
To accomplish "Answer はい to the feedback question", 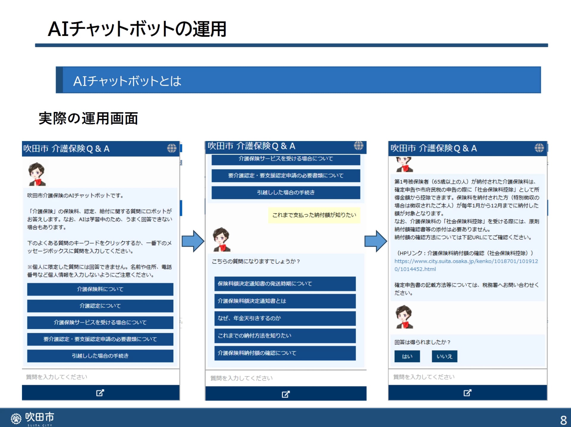I will (407, 356).
